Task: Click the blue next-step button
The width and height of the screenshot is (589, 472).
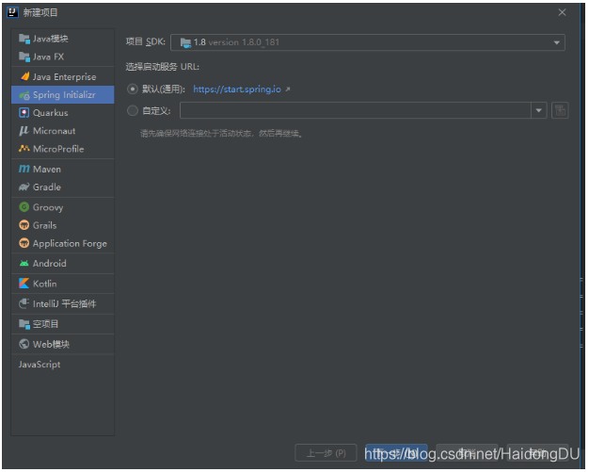Action: [396, 453]
